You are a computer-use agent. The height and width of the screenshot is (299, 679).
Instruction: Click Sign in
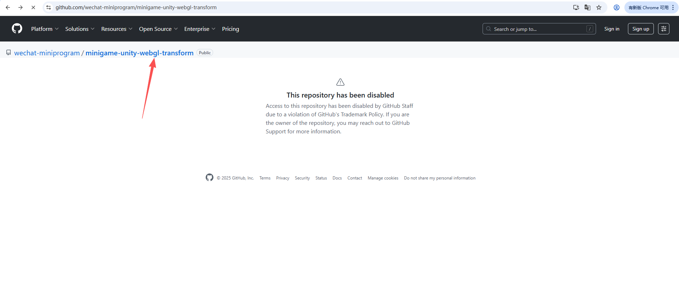(x=612, y=29)
